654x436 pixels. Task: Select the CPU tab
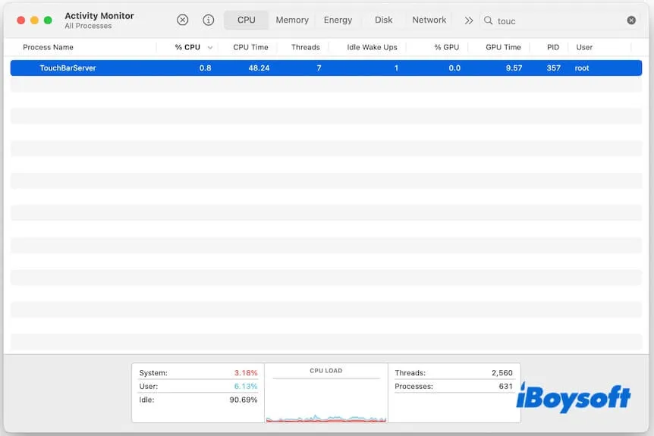[x=246, y=20]
